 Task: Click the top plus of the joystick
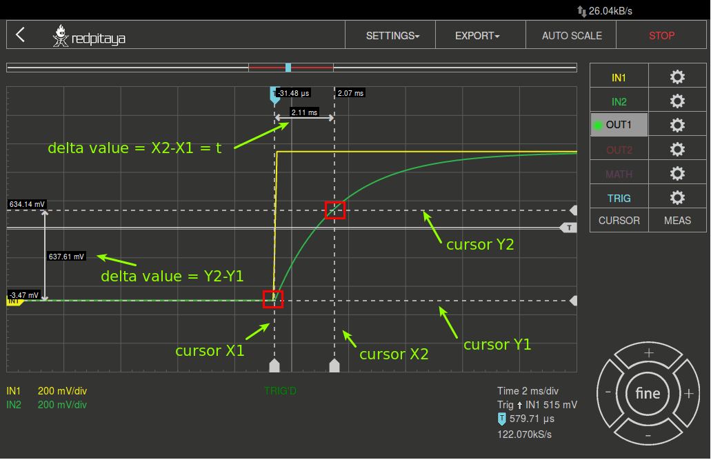click(x=648, y=352)
